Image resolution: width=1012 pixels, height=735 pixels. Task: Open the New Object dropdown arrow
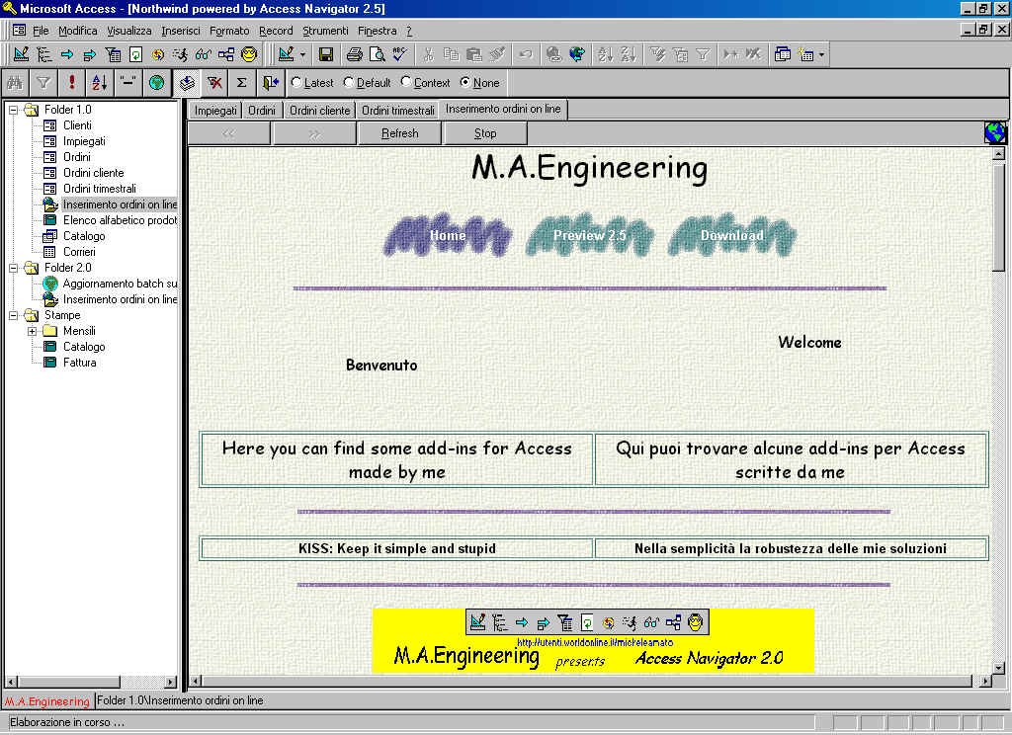tap(820, 54)
